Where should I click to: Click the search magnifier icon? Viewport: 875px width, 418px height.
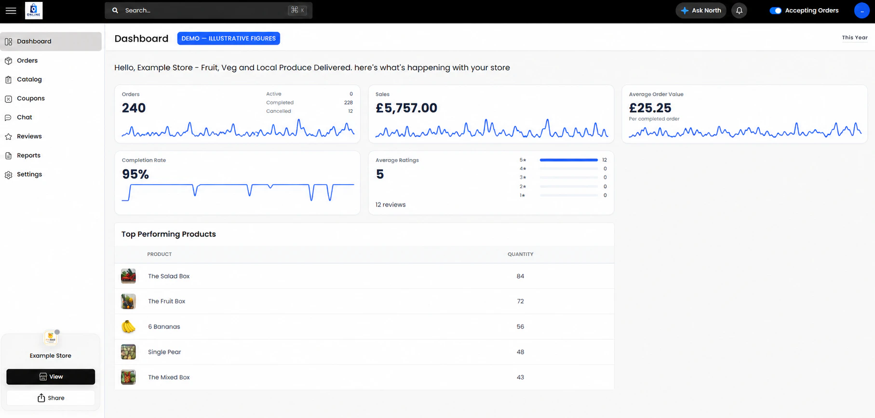point(115,10)
